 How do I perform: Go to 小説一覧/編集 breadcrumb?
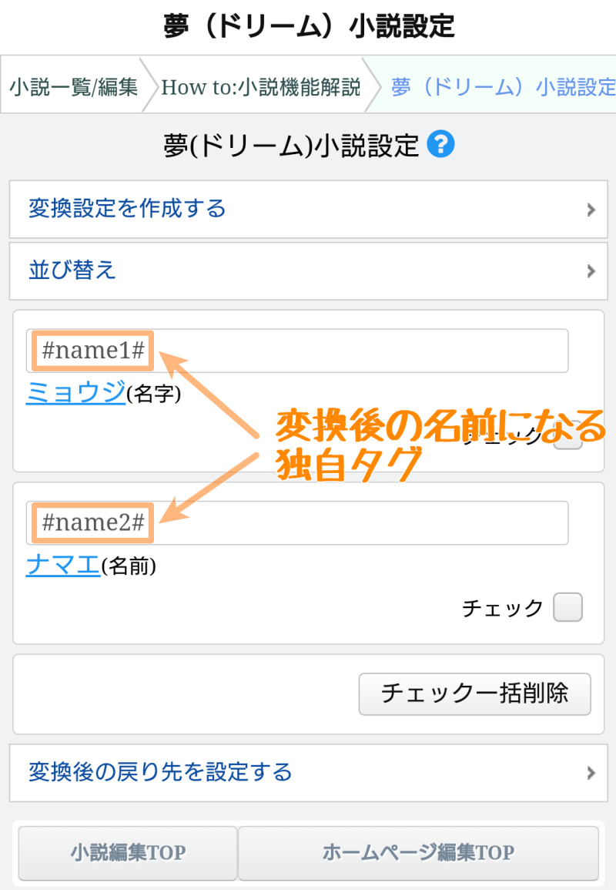(74, 87)
